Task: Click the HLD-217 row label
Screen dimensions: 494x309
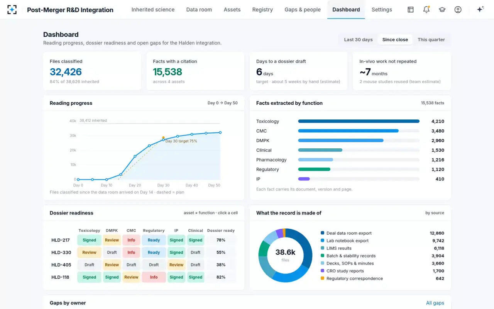Action: pyautogui.click(x=61, y=240)
